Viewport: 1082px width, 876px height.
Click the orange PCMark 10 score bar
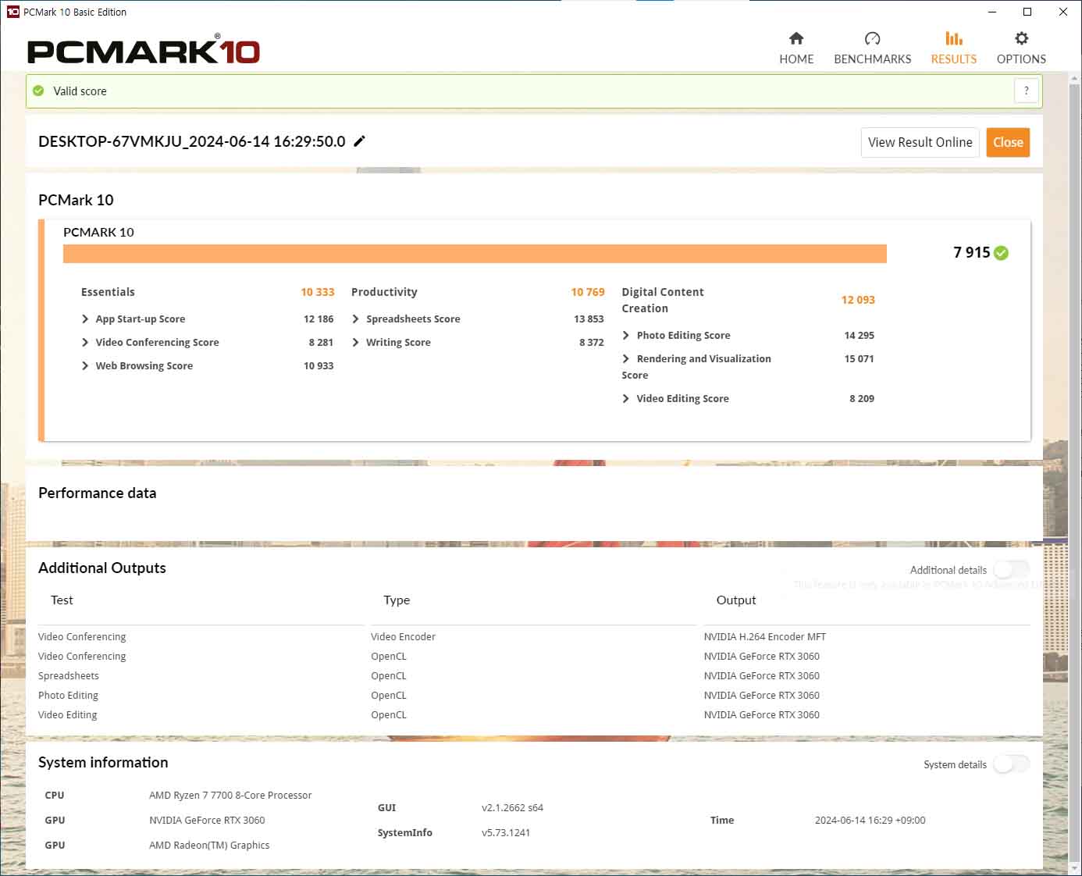click(x=475, y=254)
